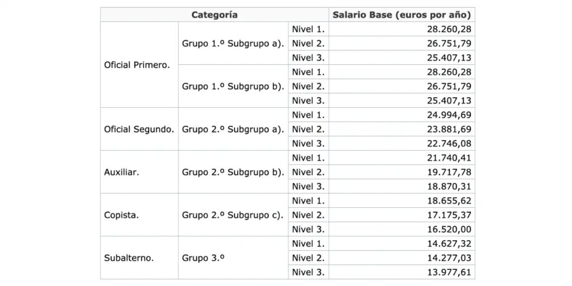Click the salary value 22.746,08
The image size is (572, 286).
coord(449,144)
